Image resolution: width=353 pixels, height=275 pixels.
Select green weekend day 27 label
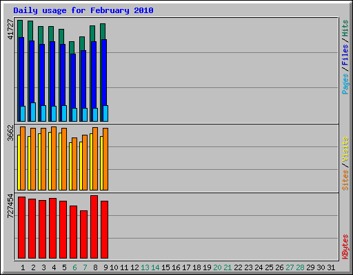(290, 267)
